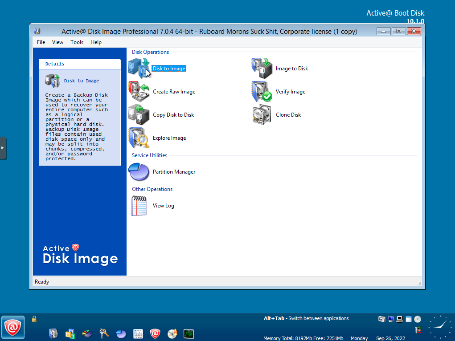Screen dimensions: 455x341
Task: Open View Log
Action: 163,205
